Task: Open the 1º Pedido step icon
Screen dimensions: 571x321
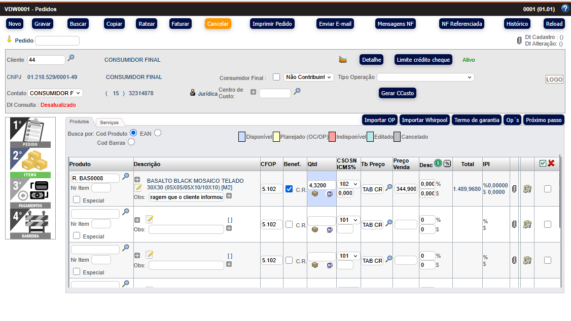Action: pos(30,132)
